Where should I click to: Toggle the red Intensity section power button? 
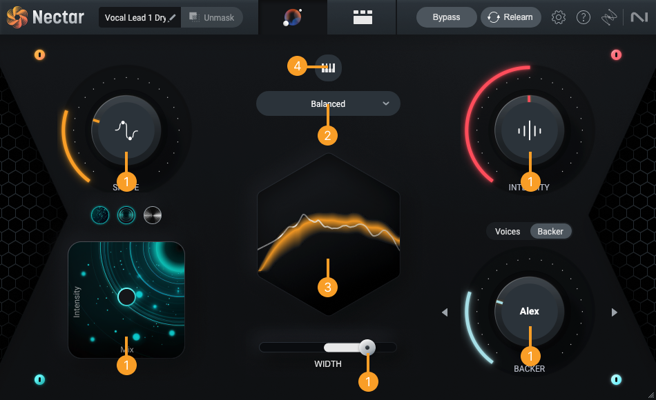click(616, 54)
